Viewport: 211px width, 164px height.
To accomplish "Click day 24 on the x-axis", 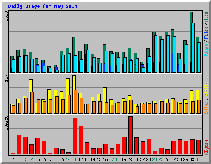I will tap(155, 159).
